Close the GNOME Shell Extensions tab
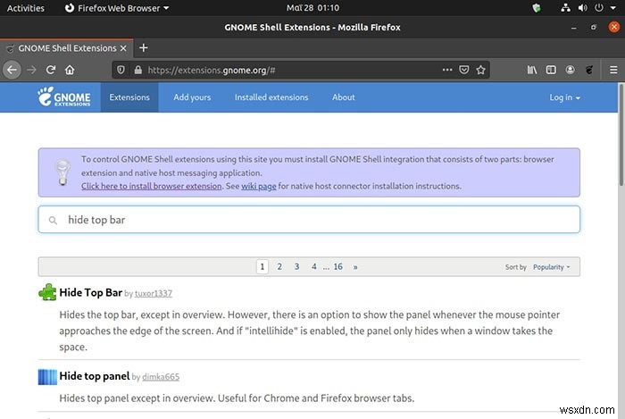The width and height of the screenshot is (625, 419). pyautogui.click(x=123, y=48)
